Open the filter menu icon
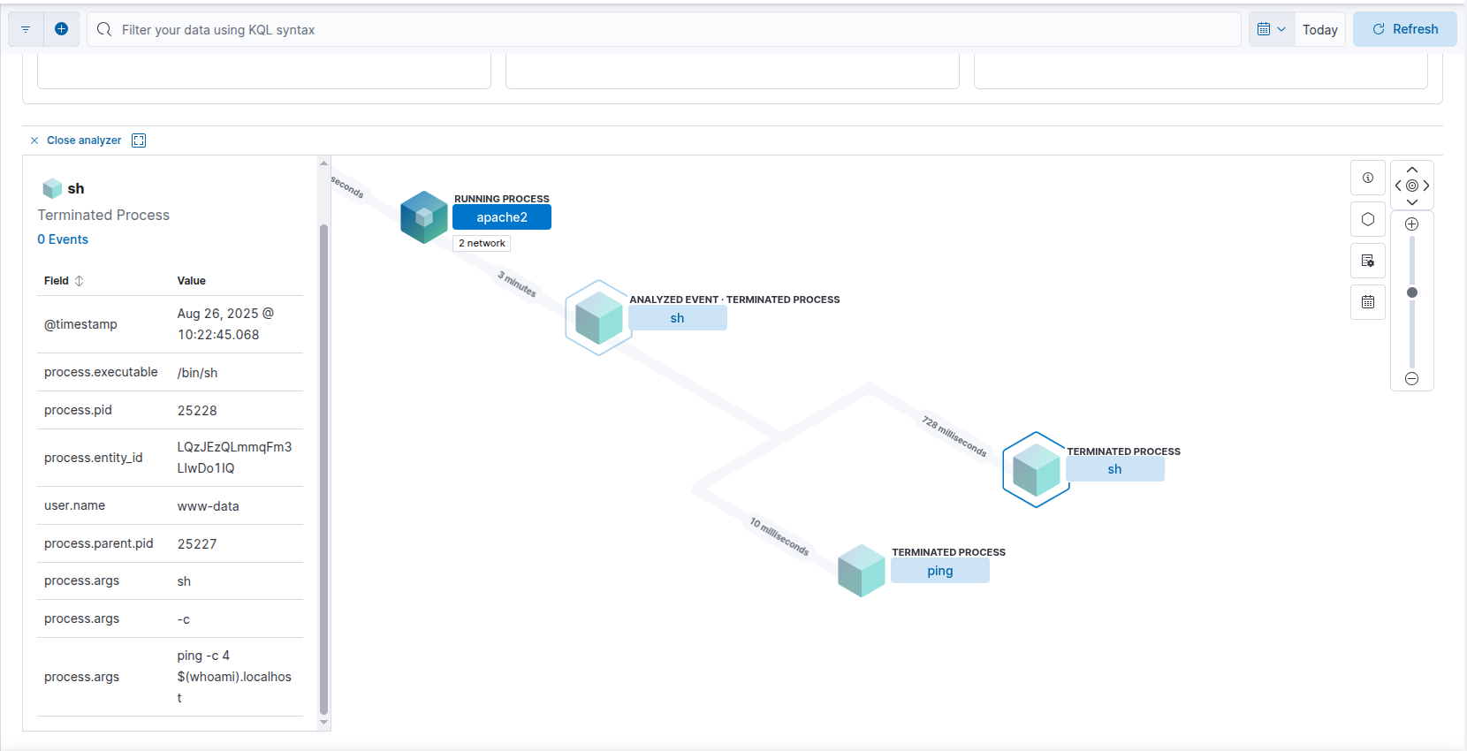This screenshot has width=1467, height=751. tap(26, 29)
